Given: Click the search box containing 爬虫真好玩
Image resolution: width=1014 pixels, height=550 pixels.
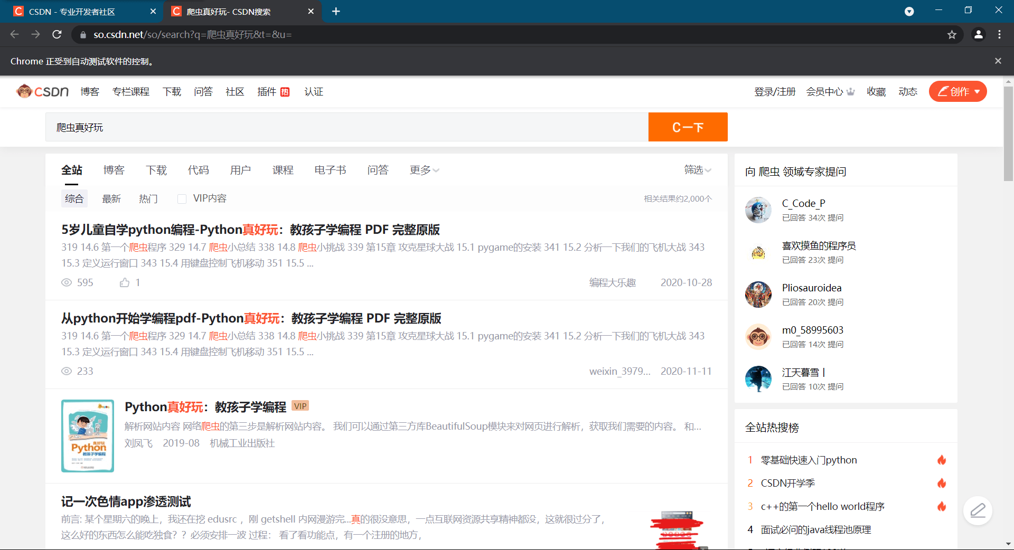Looking at the screenshot, I should 346,127.
